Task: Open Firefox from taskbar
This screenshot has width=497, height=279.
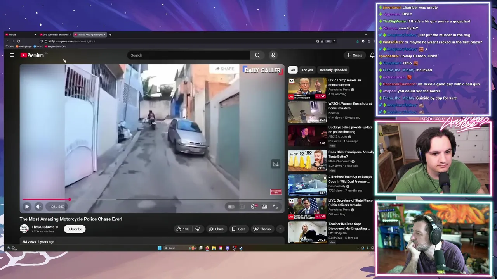Action: click(207, 248)
